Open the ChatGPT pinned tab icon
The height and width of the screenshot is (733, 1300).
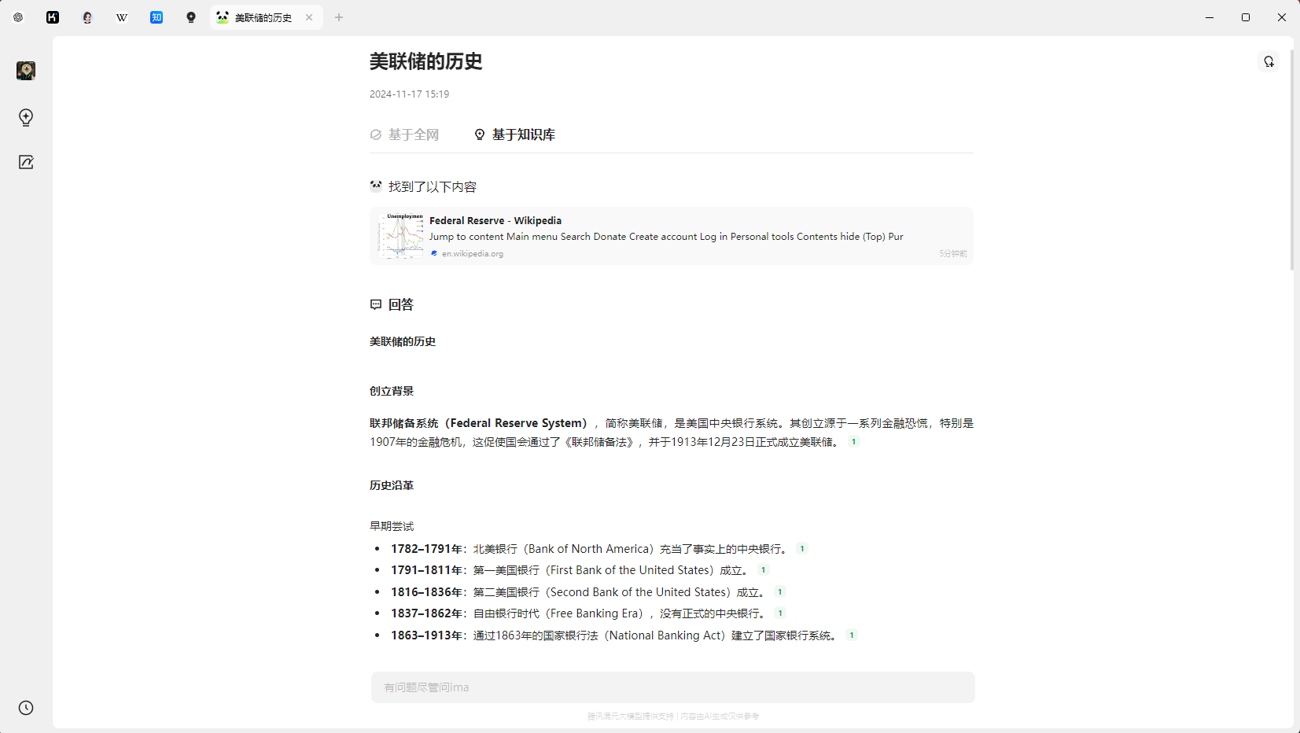tap(18, 17)
